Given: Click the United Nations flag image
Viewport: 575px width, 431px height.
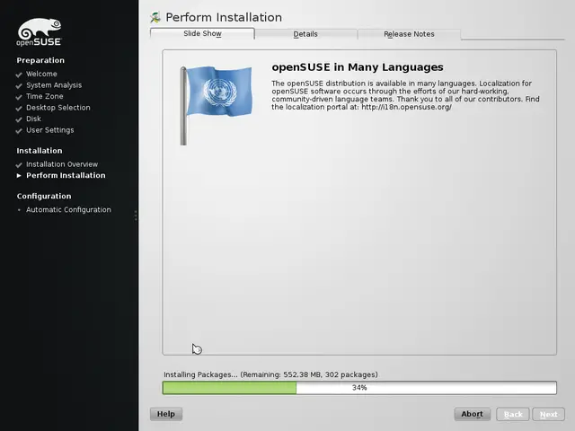Looking at the screenshot, I should pos(216,106).
